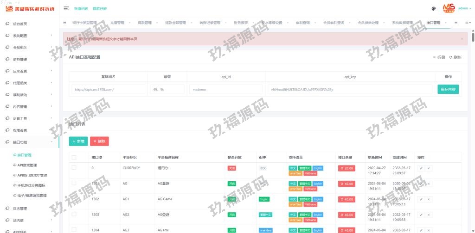Click the hamburger menu icon to collapse sidebar

tap(66, 8)
